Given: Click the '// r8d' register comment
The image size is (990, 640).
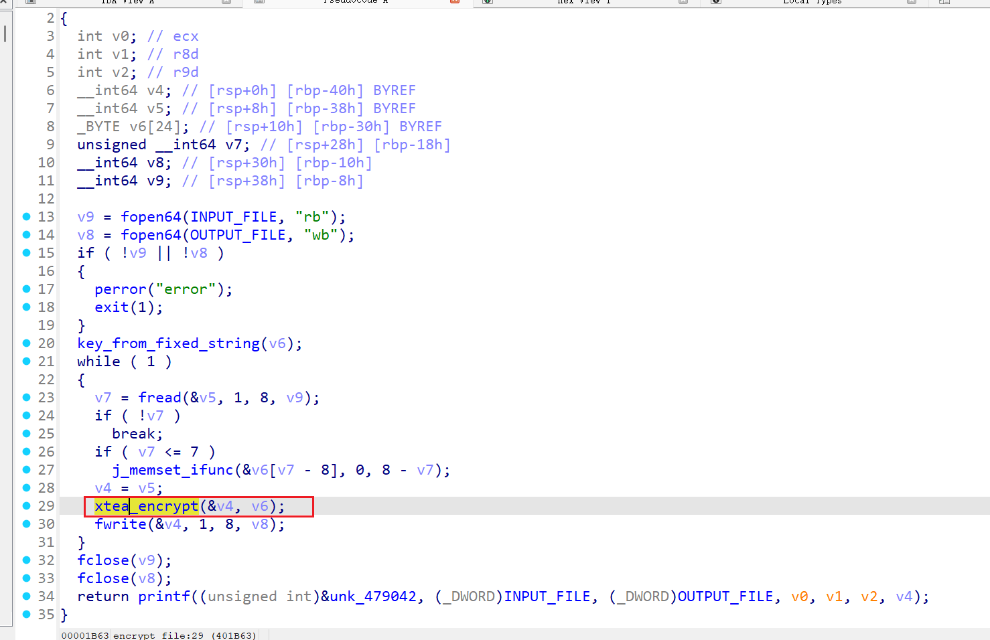Looking at the screenshot, I should [x=173, y=54].
